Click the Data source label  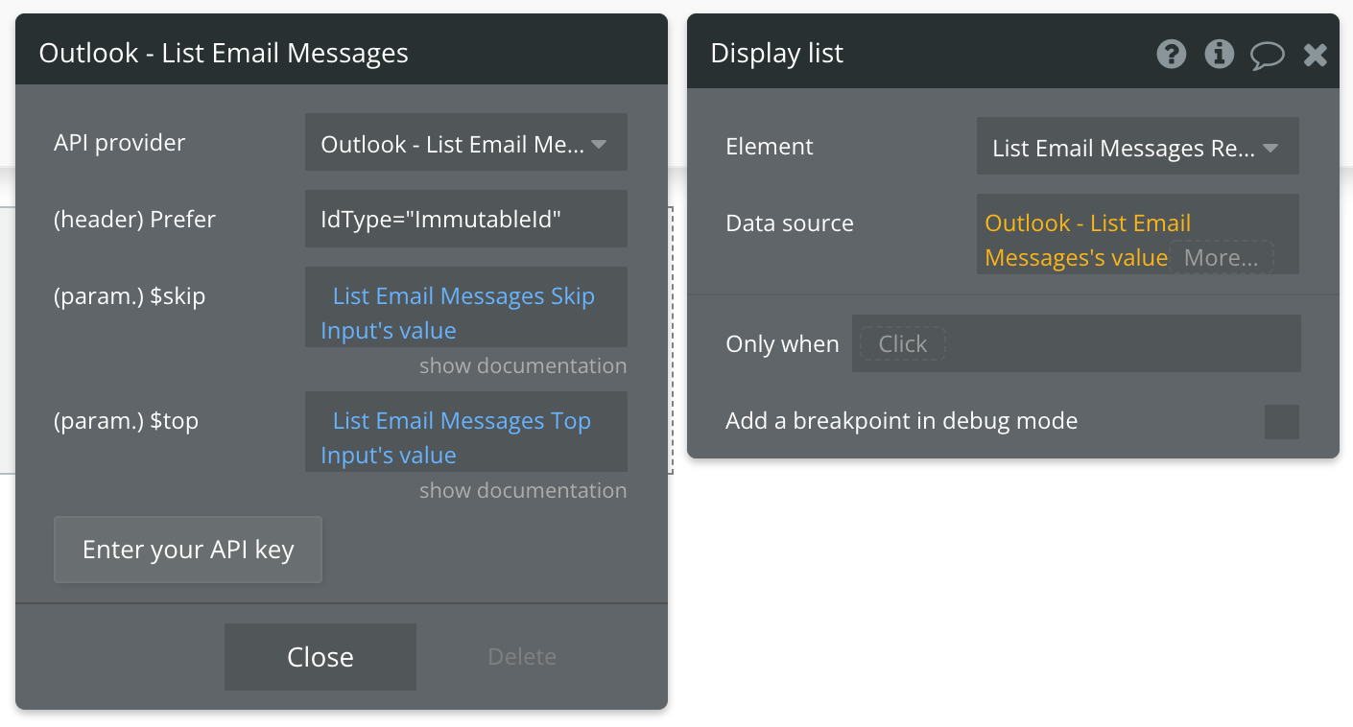click(x=790, y=223)
